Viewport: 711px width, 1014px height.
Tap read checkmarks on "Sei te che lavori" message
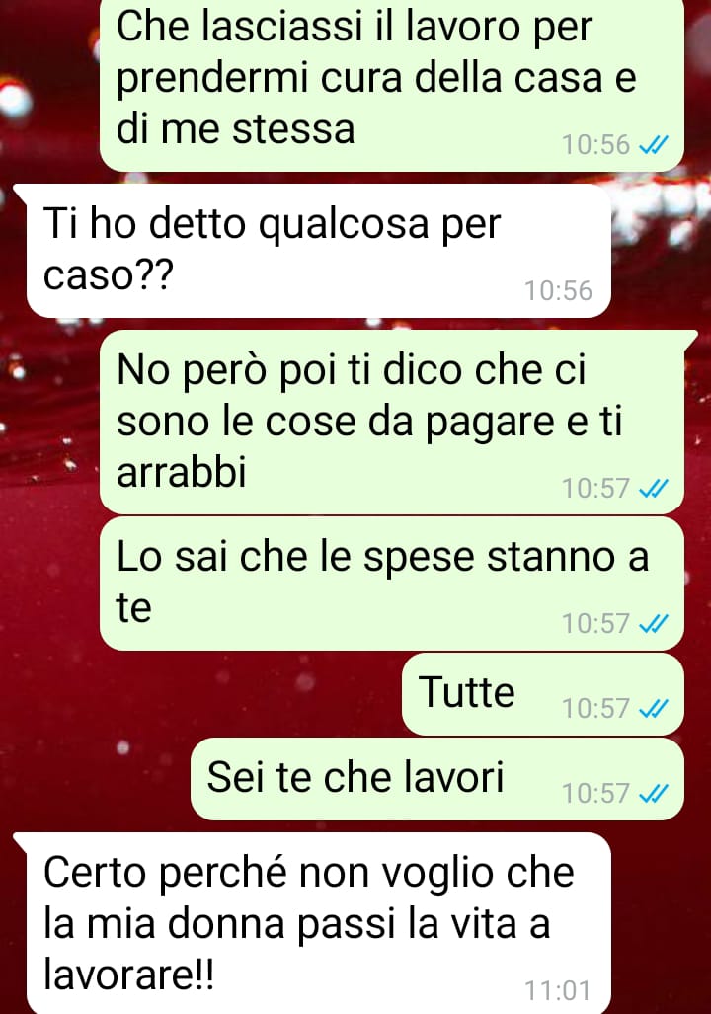coord(654,794)
